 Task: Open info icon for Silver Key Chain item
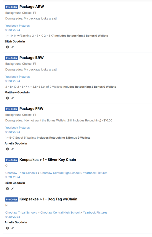pos(7,189)
